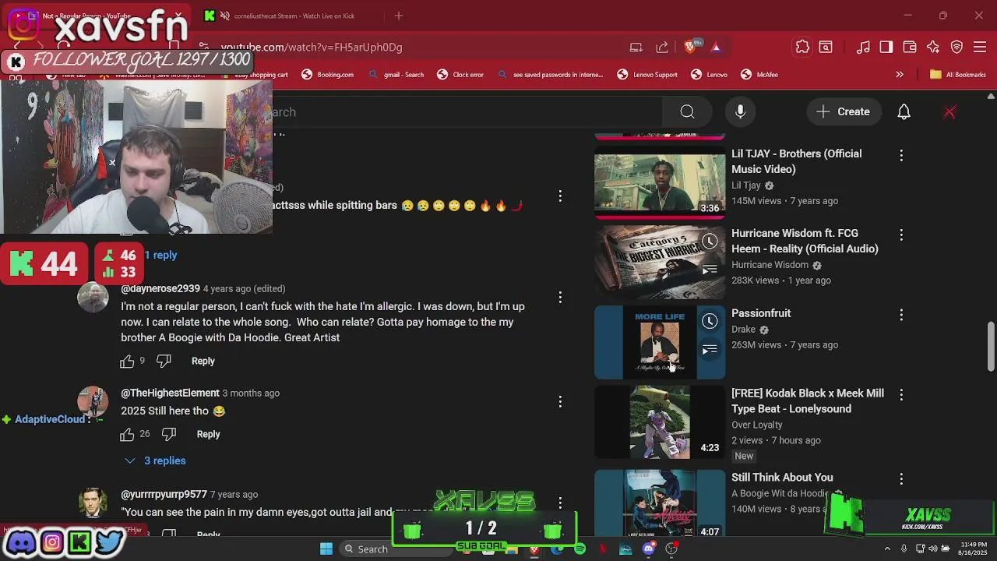997x561 pixels.
Task: Open a new browser tab
Action: coord(399,16)
